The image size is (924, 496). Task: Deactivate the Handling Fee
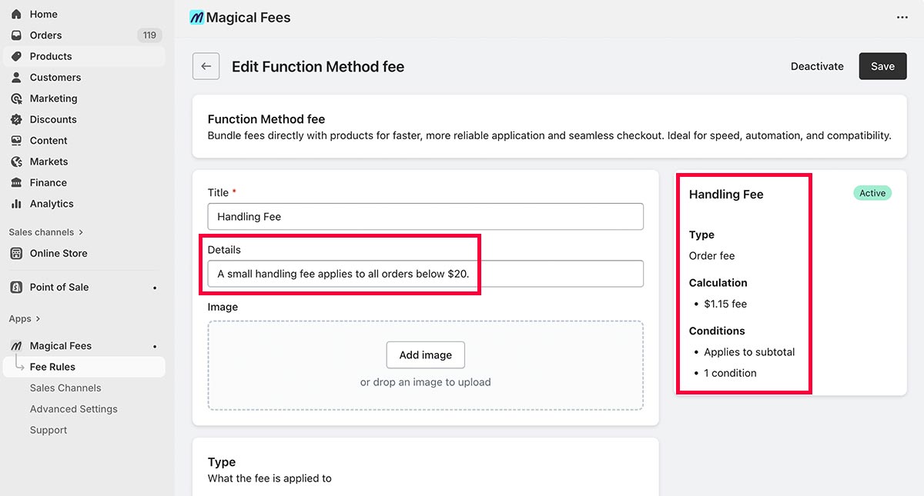click(817, 67)
